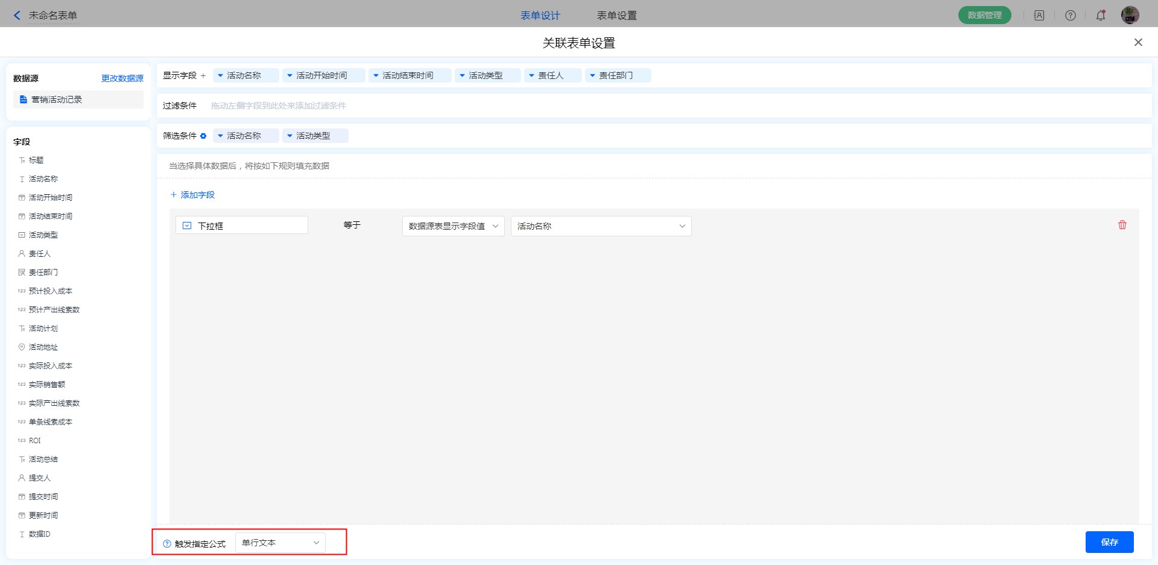This screenshot has width=1158, height=565.
Task: Click the 保存 button
Action: (x=1109, y=542)
